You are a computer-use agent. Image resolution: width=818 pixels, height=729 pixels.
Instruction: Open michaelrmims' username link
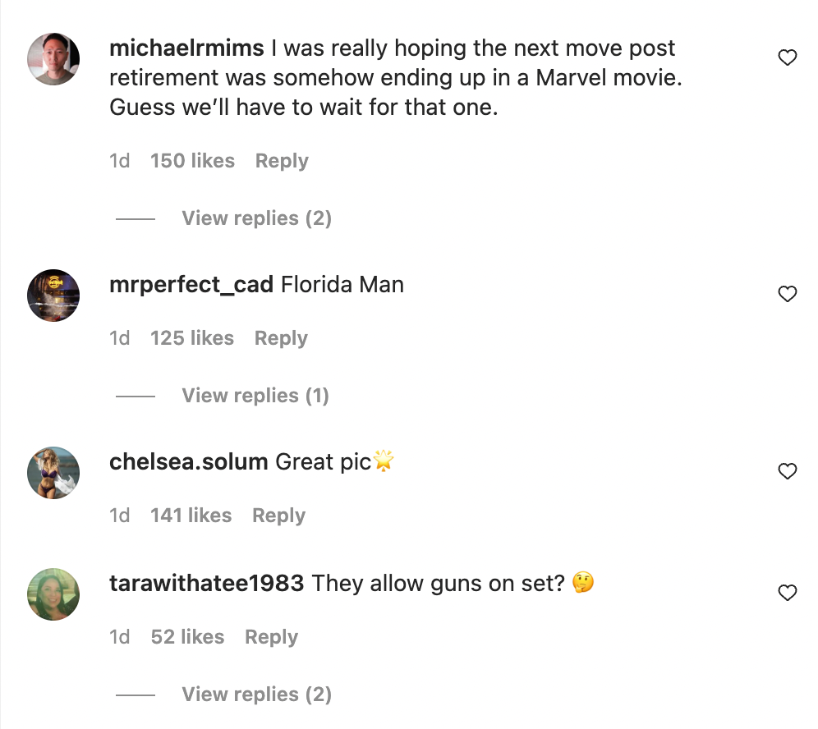pyautogui.click(x=186, y=48)
